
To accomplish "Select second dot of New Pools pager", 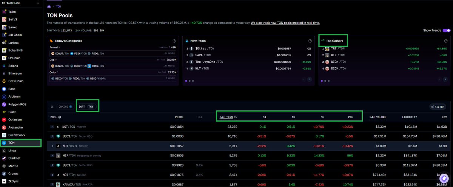I will click(190, 81).
